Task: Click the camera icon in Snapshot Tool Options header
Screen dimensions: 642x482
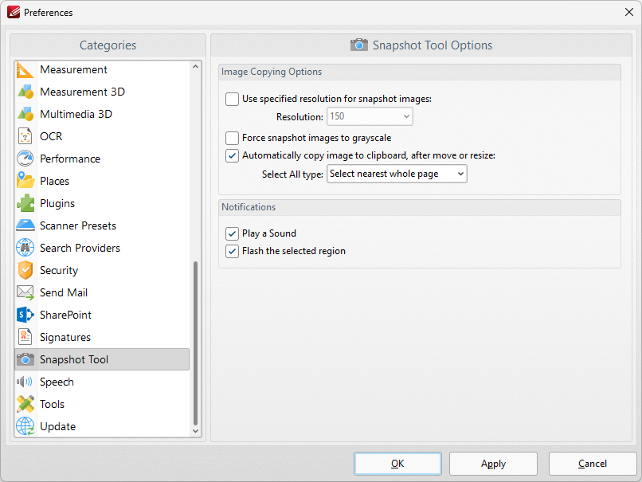Action: 359,45
